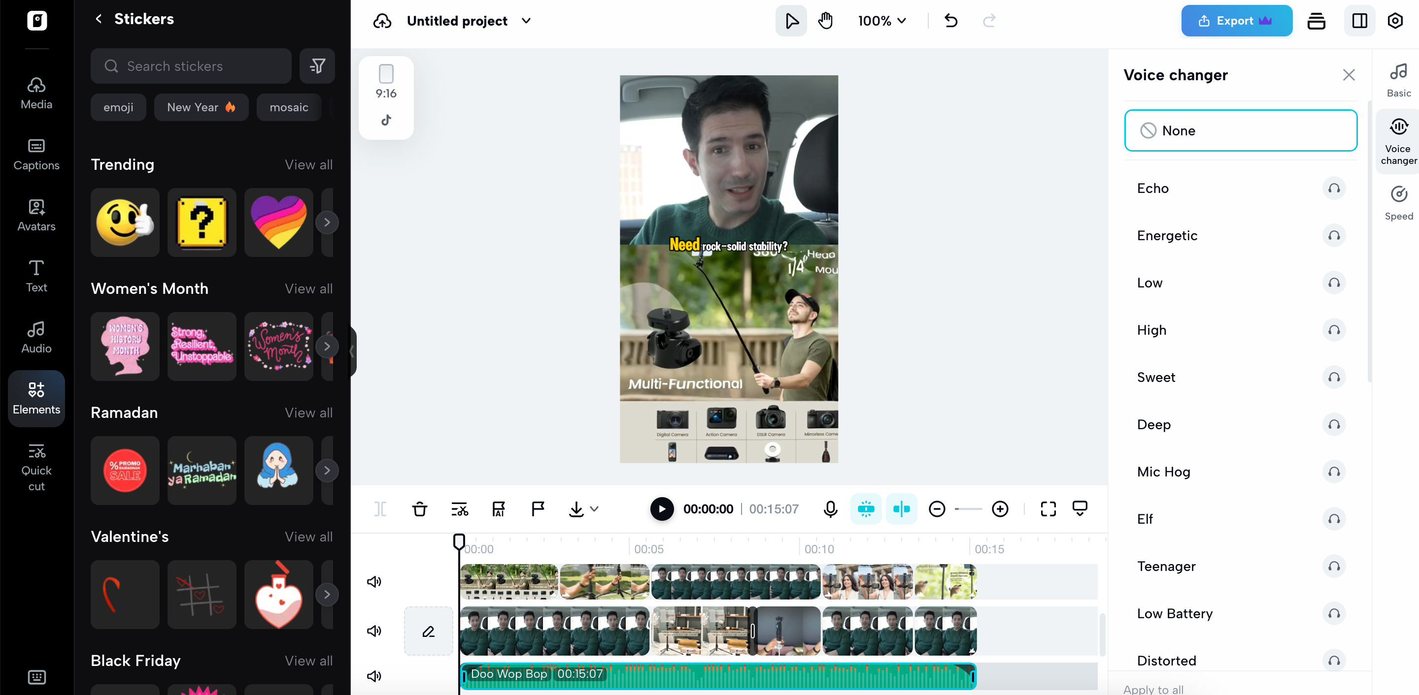
Task: Click the timeline zoom slider
Action: (968, 509)
